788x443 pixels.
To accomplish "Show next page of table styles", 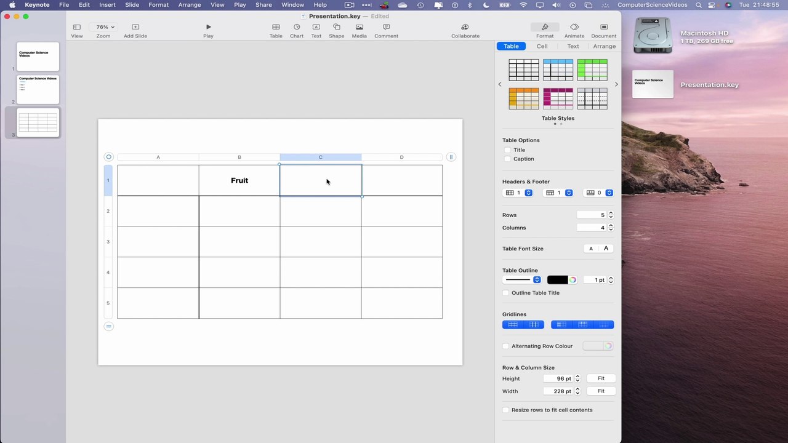I will (616, 84).
